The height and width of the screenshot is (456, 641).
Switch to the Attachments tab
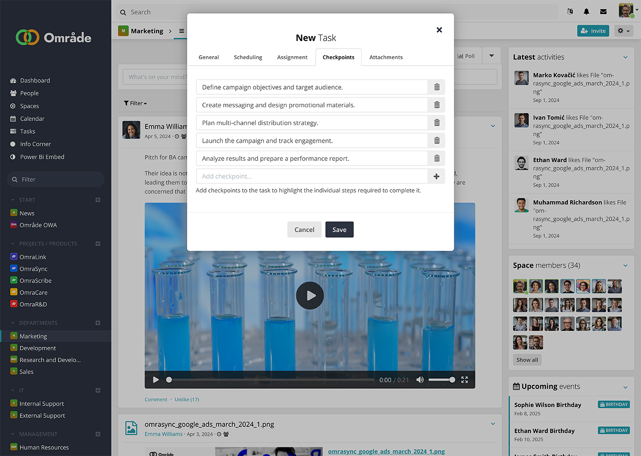pyautogui.click(x=386, y=57)
